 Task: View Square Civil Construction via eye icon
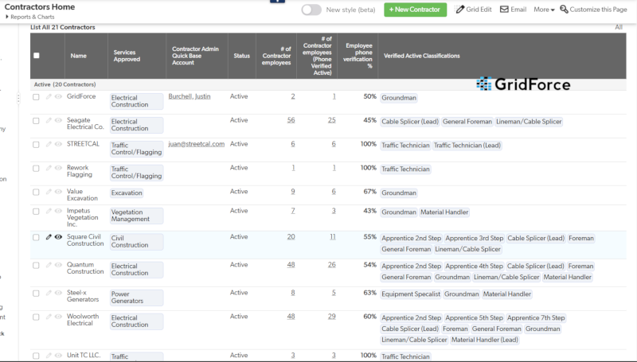58,237
